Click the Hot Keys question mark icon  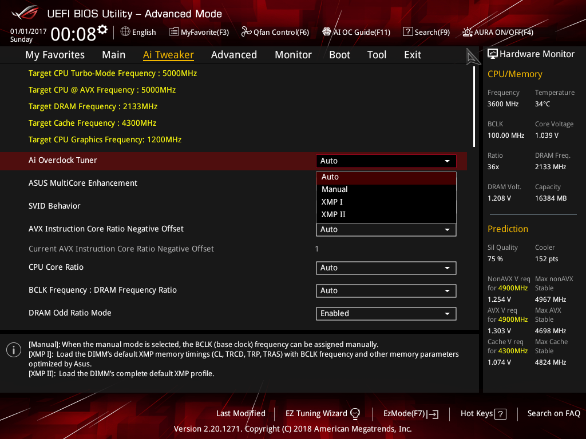pyautogui.click(x=500, y=414)
